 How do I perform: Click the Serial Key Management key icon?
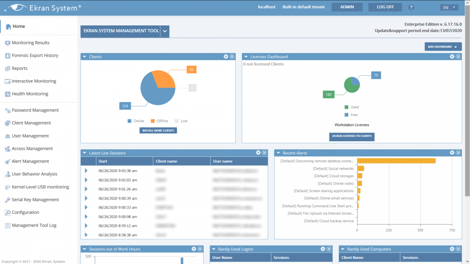[7, 200]
